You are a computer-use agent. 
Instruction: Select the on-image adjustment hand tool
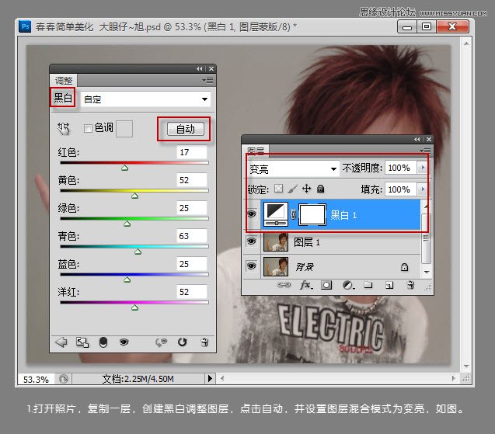coord(64,128)
